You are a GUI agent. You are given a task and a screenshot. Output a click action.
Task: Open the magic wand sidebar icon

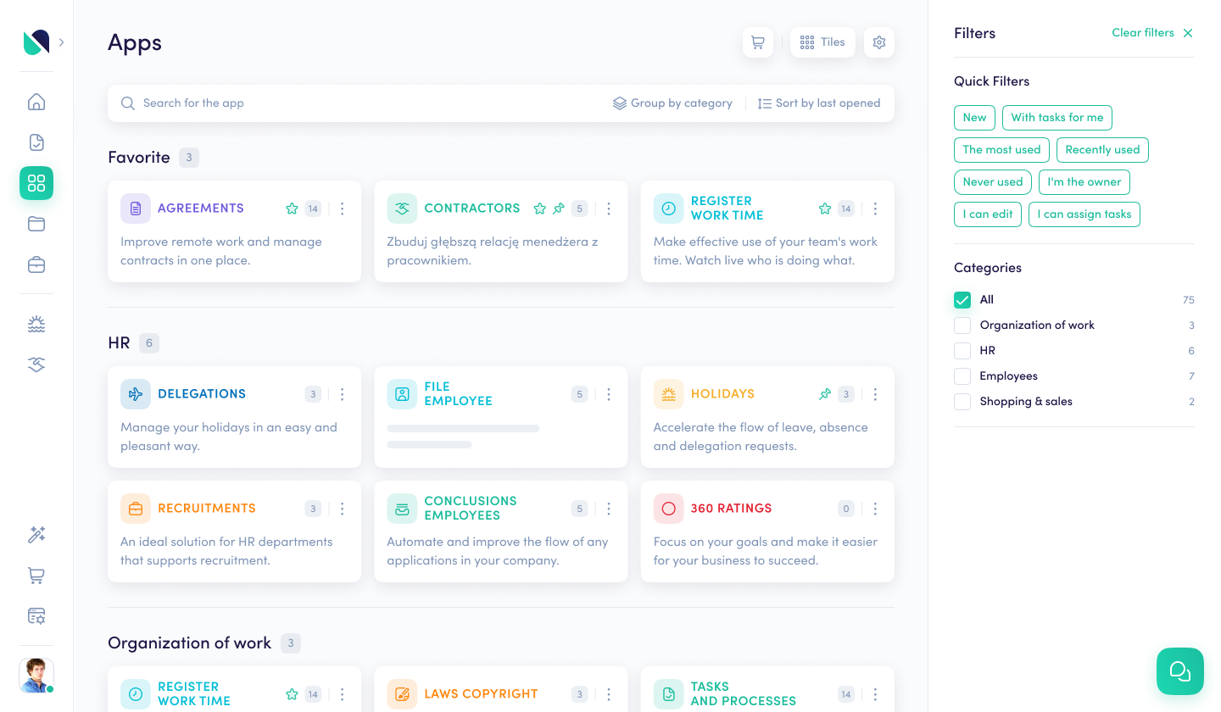tap(36, 535)
